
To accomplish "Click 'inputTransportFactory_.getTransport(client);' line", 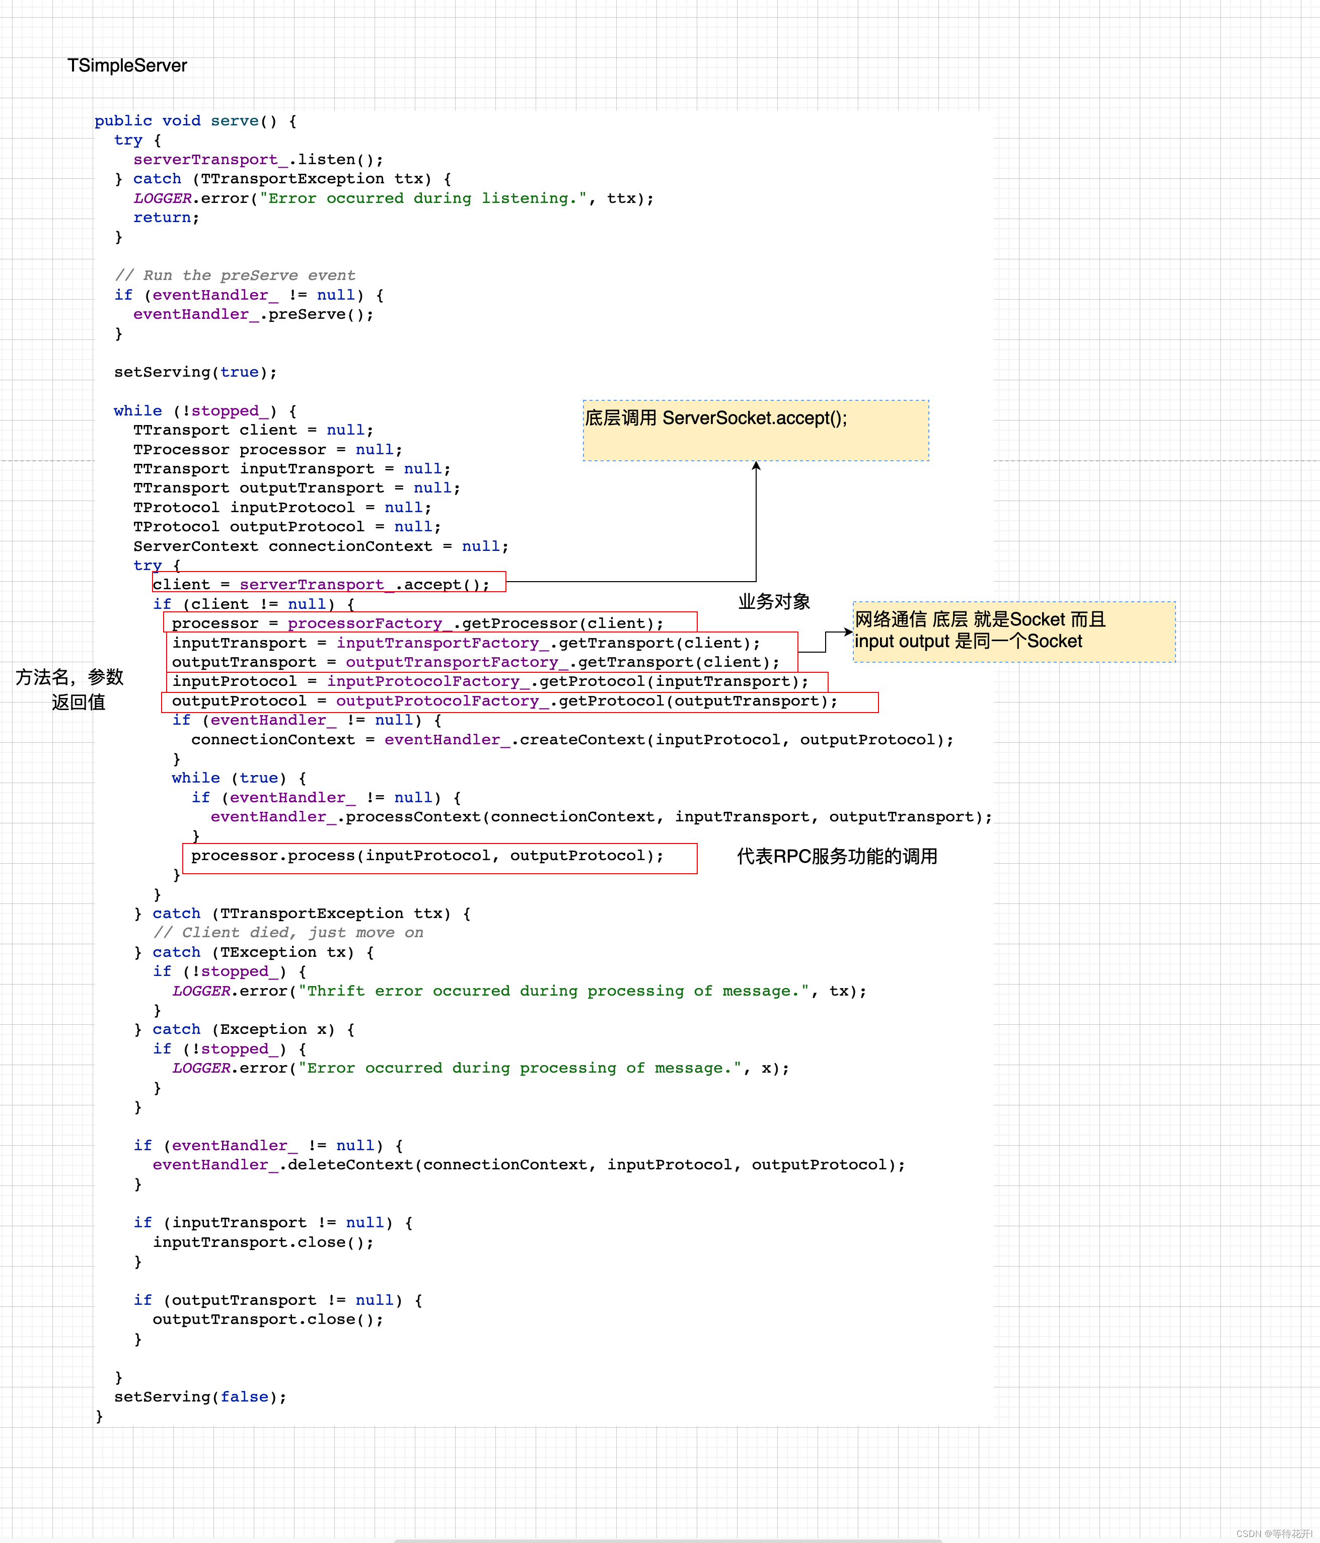I will point(467,643).
